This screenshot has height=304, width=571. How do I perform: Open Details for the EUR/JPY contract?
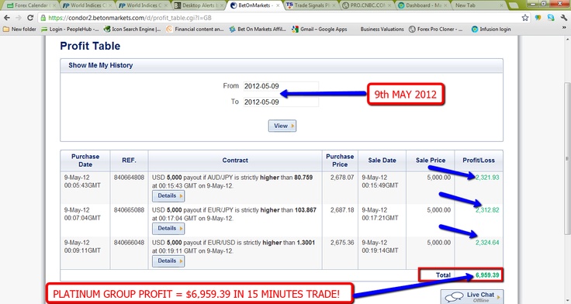click(168, 228)
